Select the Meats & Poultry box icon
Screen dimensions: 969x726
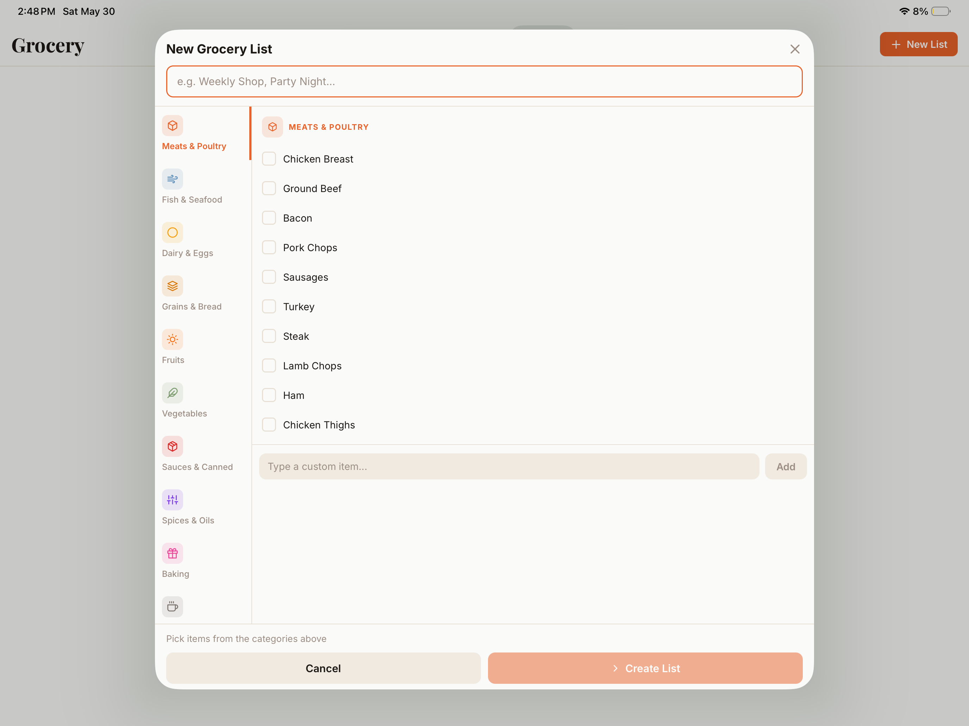coord(172,126)
